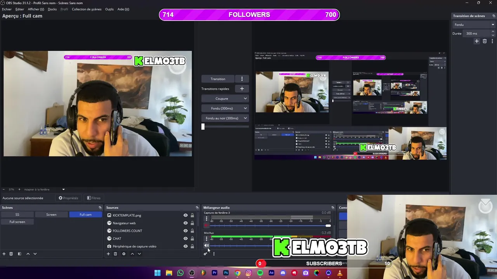Open Mic/Aux audio options dots
This screenshot has height=279, width=497.
pos(207,239)
